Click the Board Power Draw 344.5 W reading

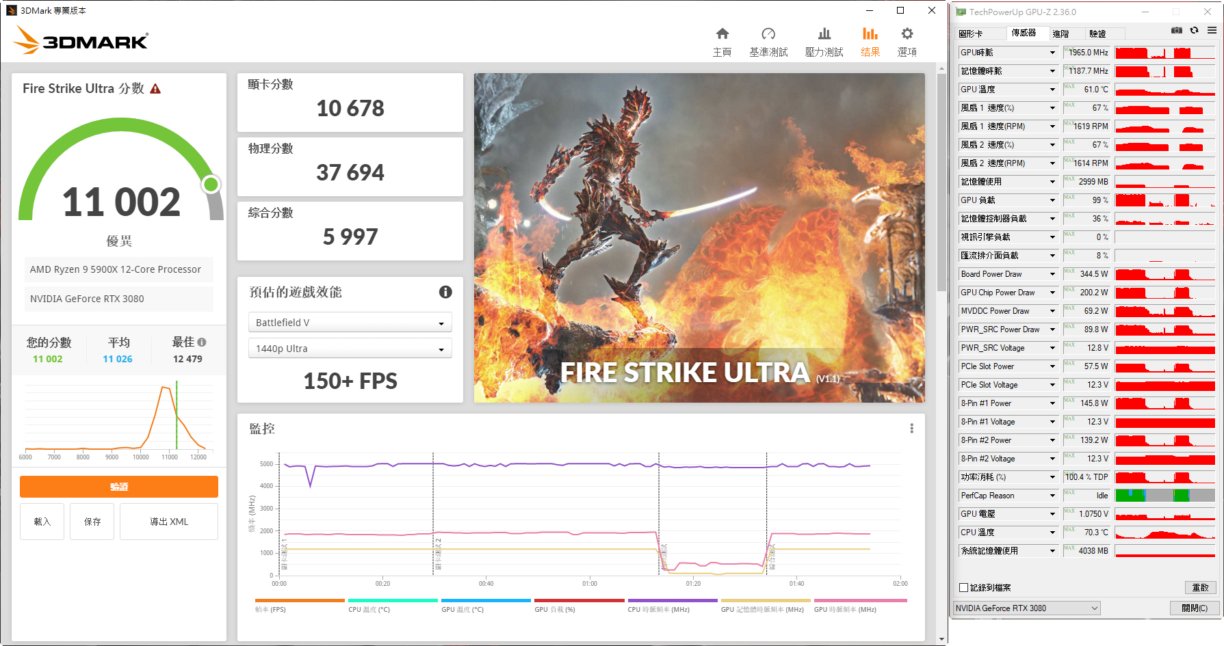[x=1086, y=274]
